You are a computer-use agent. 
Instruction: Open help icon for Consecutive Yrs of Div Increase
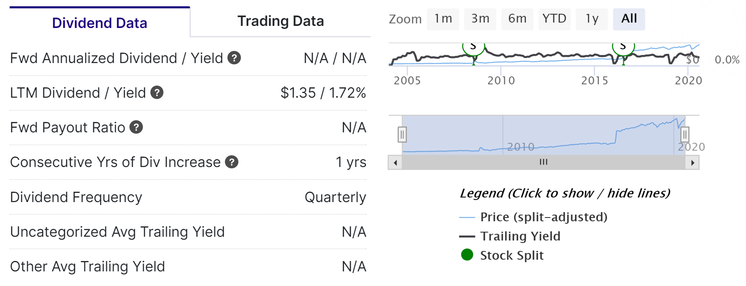[232, 162]
